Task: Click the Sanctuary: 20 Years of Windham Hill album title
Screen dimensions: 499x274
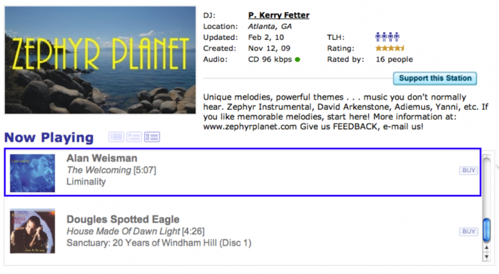Action: (x=158, y=242)
